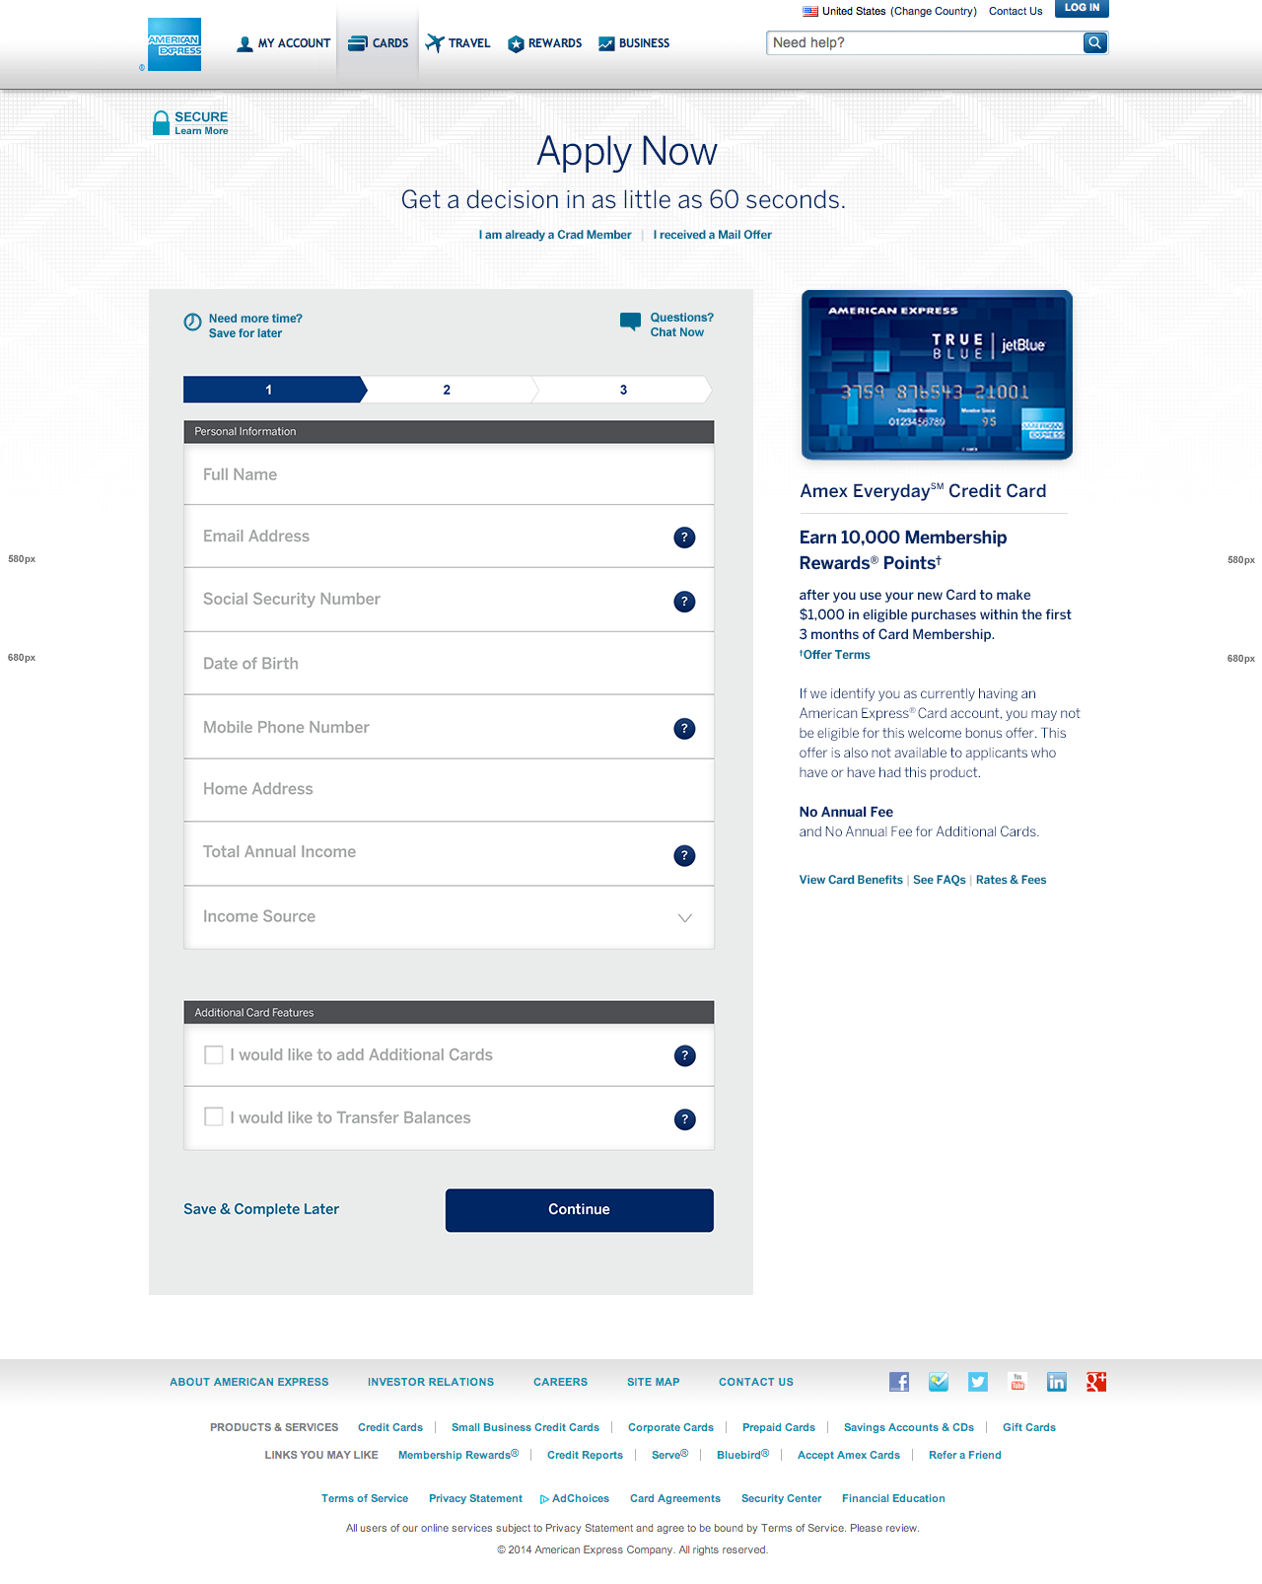Image resolution: width=1262 pixels, height=1584 pixels.
Task: Open the Foursquare checkmark icon in footer
Action: pos(939,1382)
